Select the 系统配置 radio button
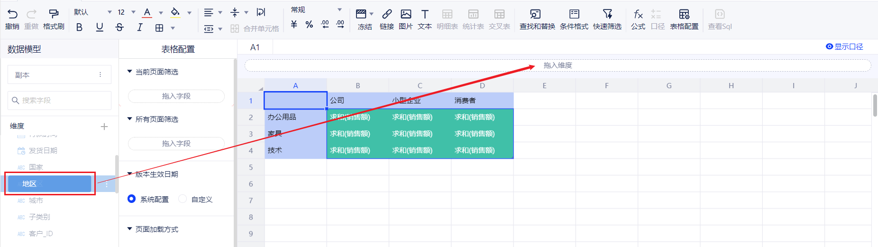The width and height of the screenshot is (878, 247). [x=132, y=199]
